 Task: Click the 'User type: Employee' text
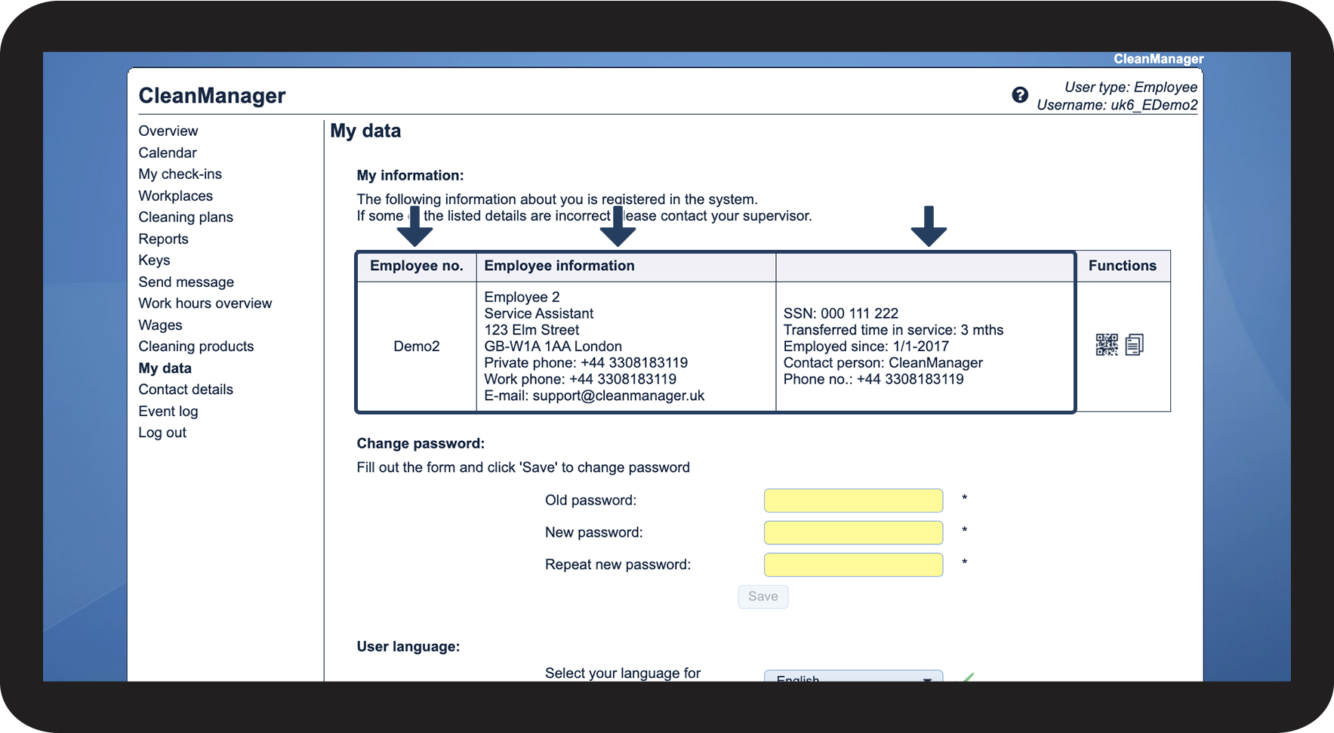click(1131, 88)
